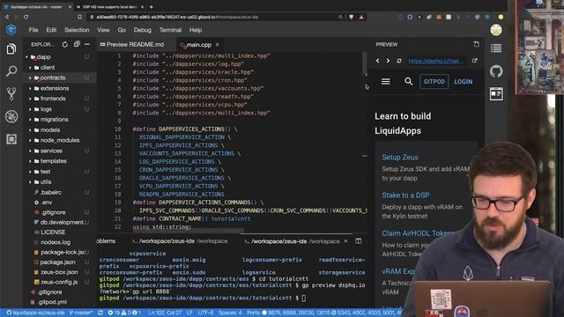Screen dimensions: 564x317
Task: Open the Edit menu
Action: tap(51, 30)
